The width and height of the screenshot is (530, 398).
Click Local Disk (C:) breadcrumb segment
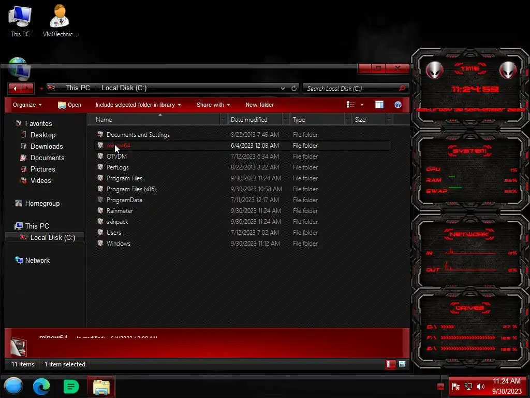124,88
